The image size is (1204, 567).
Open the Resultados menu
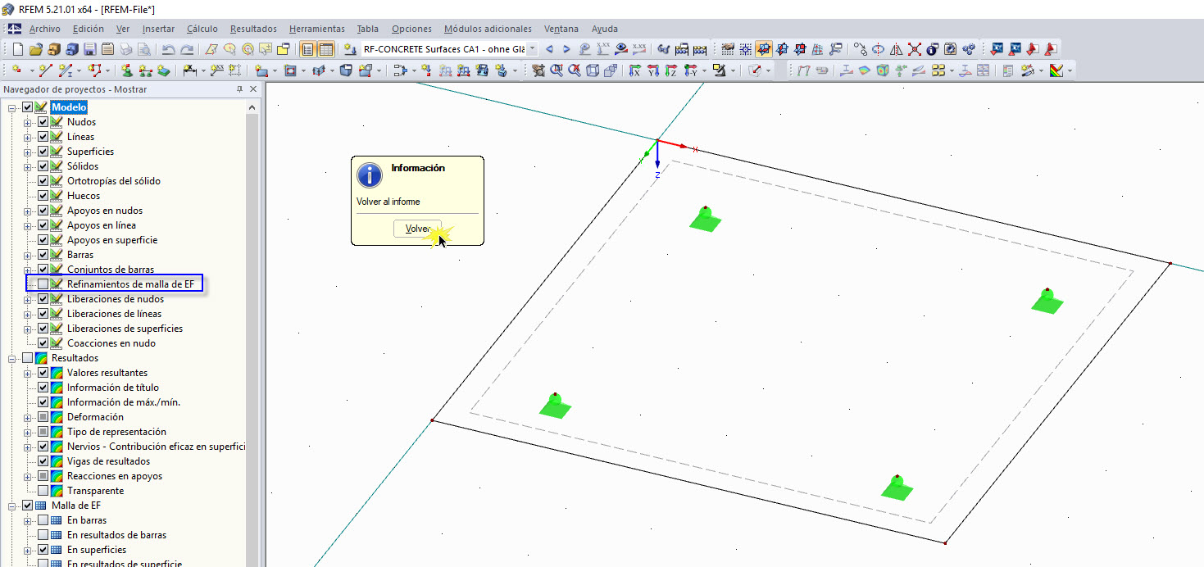click(x=253, y=29)
